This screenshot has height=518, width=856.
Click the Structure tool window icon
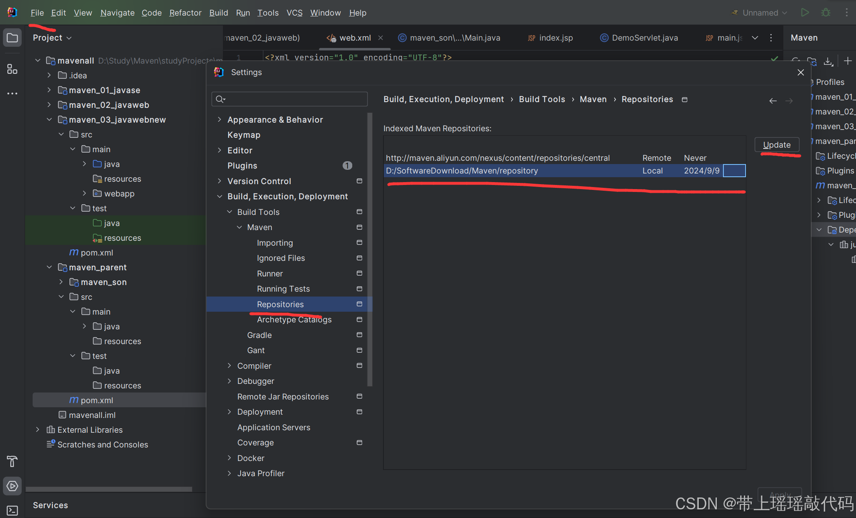tap(12, 69)
